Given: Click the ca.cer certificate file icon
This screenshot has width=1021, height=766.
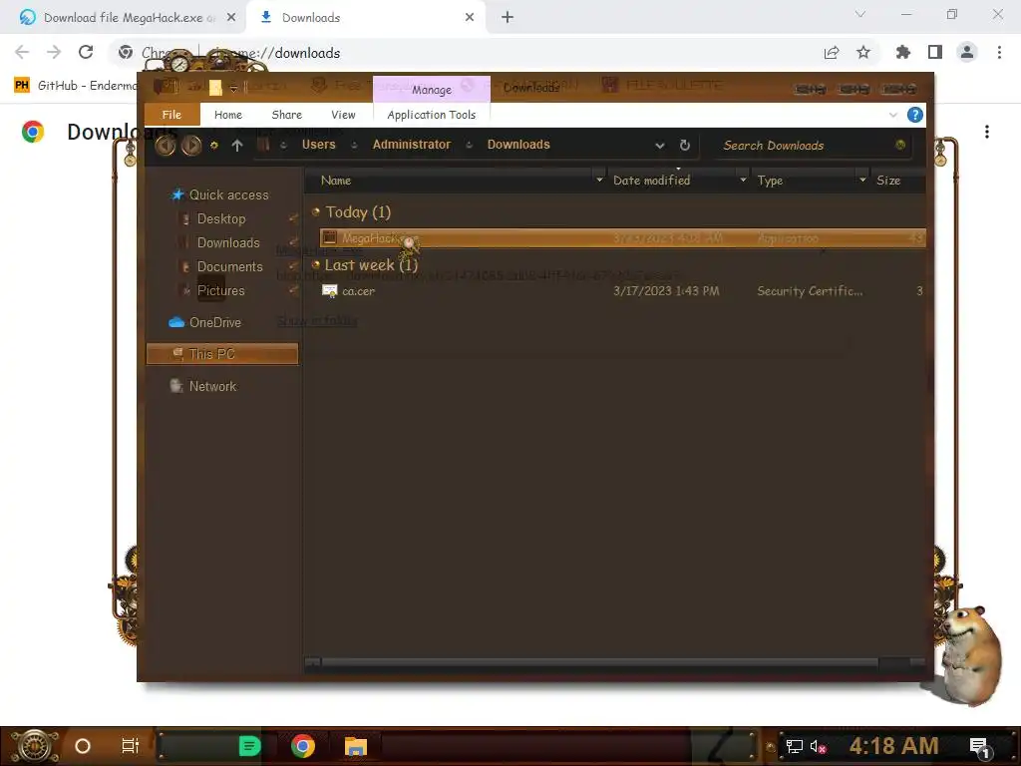Looking at the screenshot, I should pyautogui.click(x=329, y=290).
